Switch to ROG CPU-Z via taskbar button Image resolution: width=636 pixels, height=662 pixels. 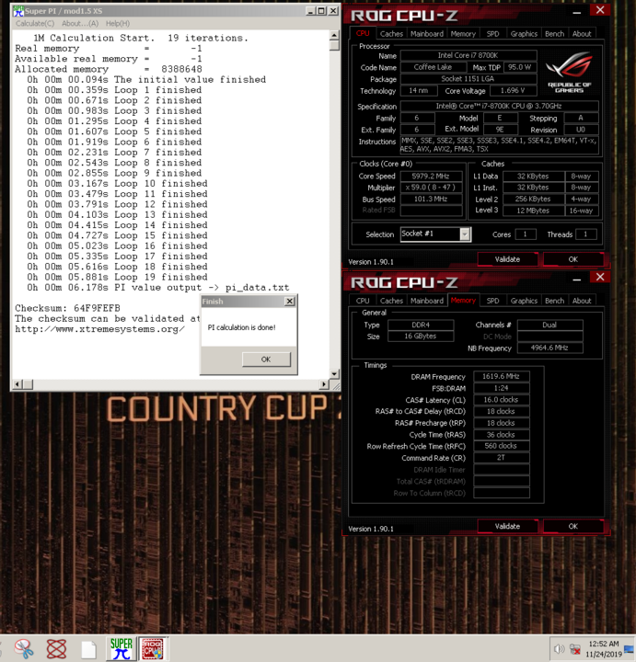(x=153, y=648)
